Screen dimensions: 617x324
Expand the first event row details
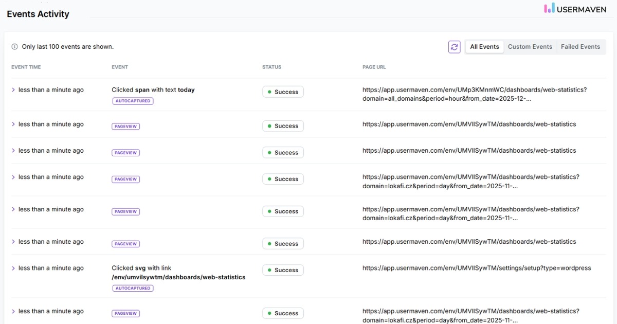(x=13, y=89)
